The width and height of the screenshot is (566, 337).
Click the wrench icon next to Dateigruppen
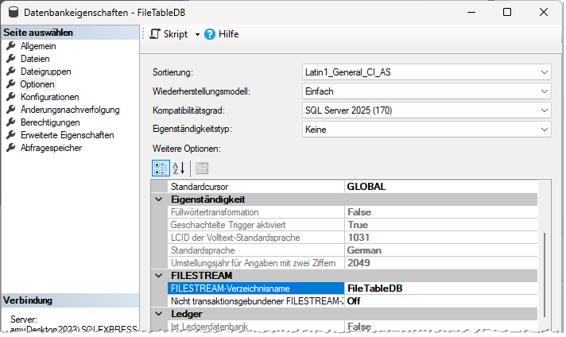click(x=11, y=71)
